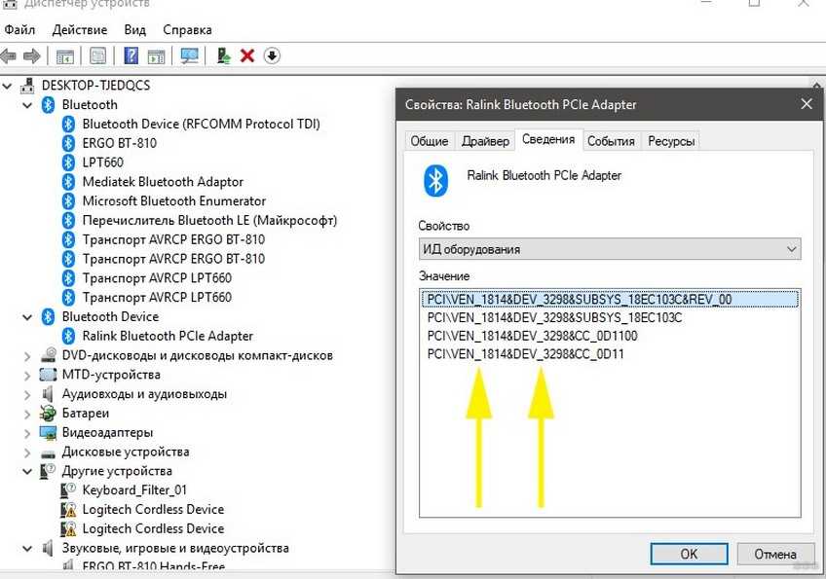Image resolution: width=826 pixels, height=579 pixels.
Task: Click the Back arrow in the toolbar
Action: pyautogui.click(x=9, y=55)
